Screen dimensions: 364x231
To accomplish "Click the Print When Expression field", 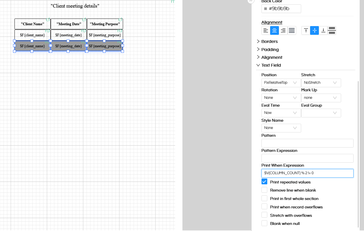I will (x=307, y=173).
